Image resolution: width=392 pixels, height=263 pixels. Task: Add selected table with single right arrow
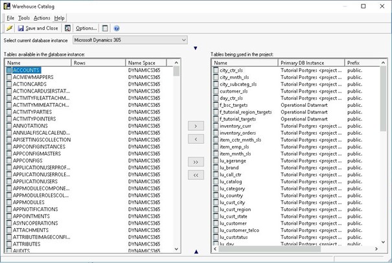click(x=195, y=126)
